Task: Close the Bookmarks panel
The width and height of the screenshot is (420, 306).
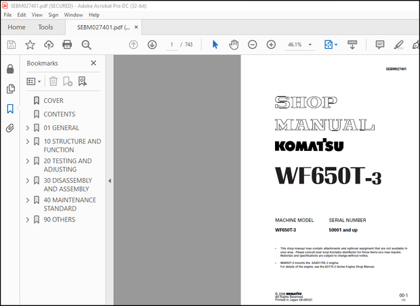Action: tap(93, 63)
